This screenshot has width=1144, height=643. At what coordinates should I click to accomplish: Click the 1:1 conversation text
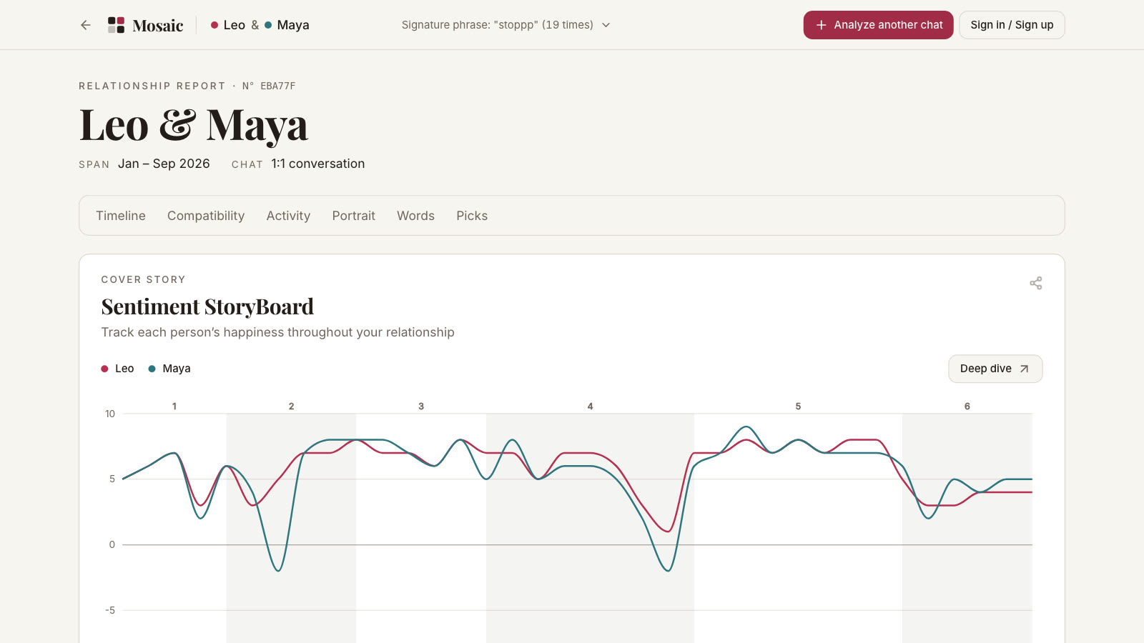[318, 164]
